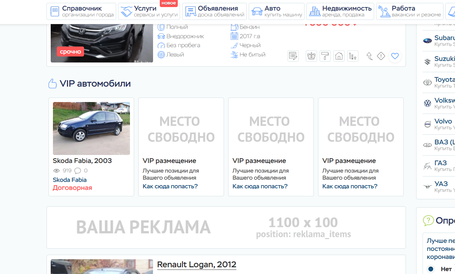This screenshot has height=274, width=455.
Task: Click the edit listing note icon
Action: coord(293,56)
